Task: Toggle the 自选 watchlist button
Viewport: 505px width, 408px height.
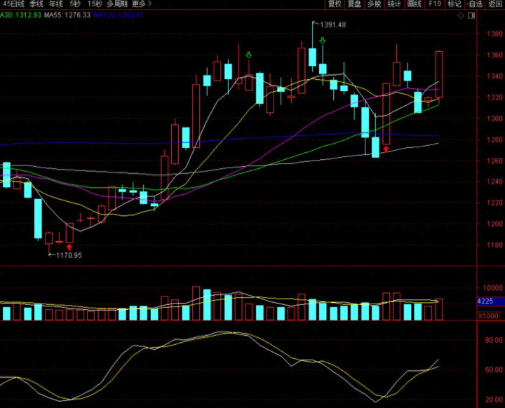Action: pyautogui.click(x=475, y=4)
